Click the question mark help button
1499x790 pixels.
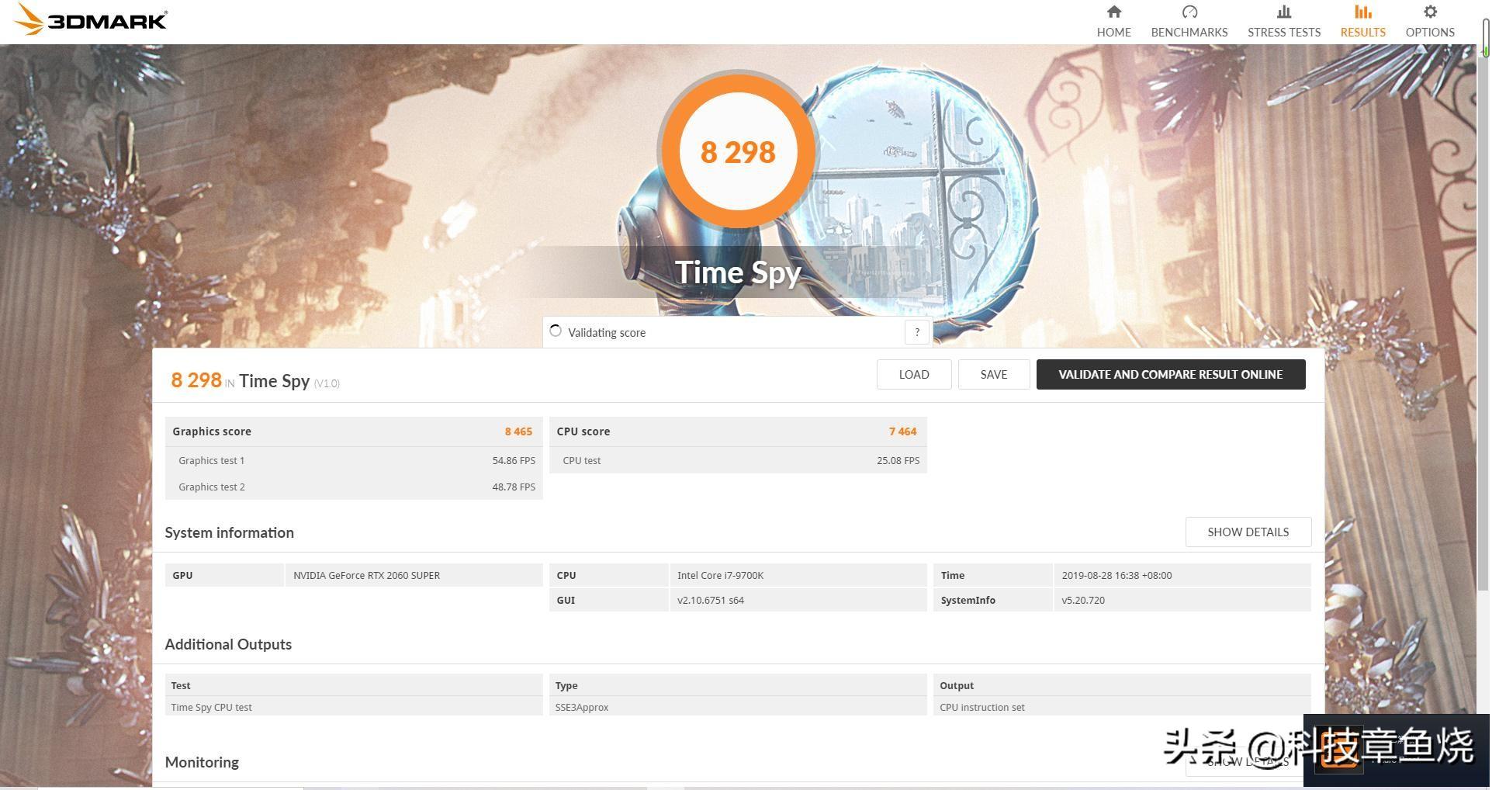[917, 332]
